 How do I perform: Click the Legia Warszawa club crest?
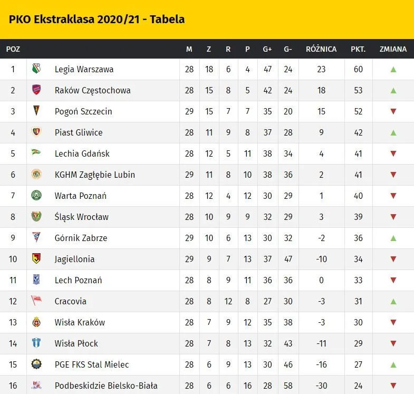(36, 69)
